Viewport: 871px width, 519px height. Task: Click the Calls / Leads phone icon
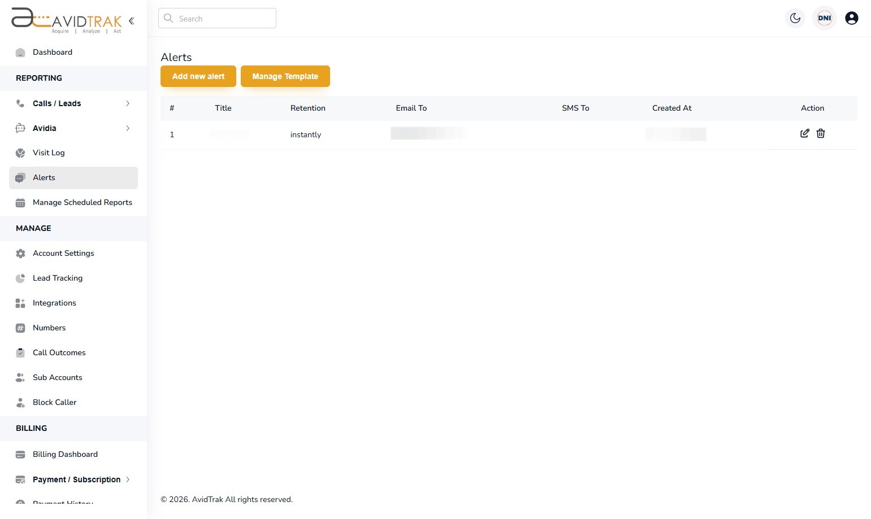tap(20, 103)
